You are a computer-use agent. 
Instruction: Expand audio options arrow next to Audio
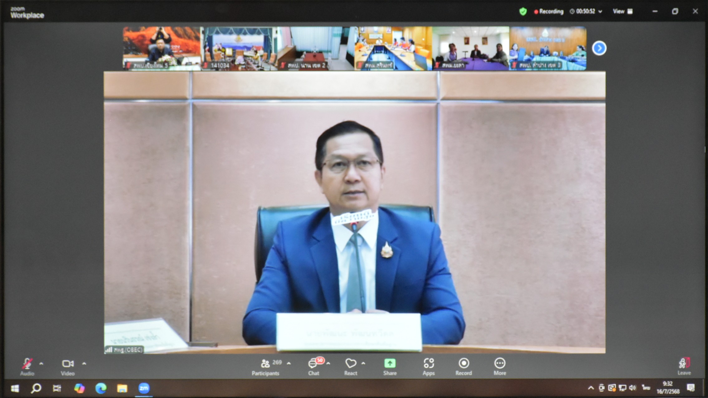tap(41, 363)
